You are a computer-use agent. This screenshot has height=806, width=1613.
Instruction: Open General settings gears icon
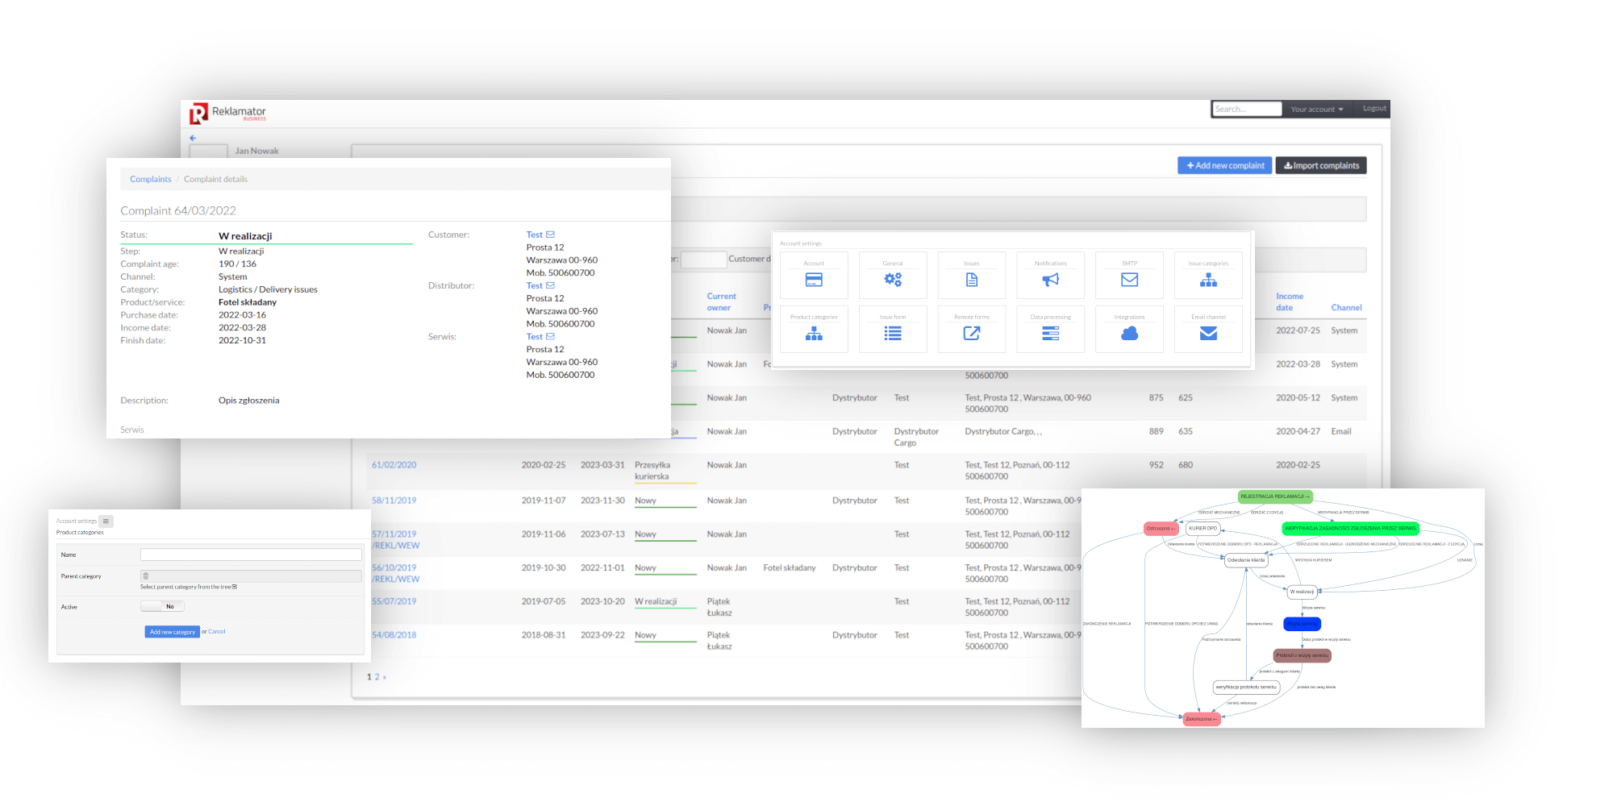click(893, 280)
